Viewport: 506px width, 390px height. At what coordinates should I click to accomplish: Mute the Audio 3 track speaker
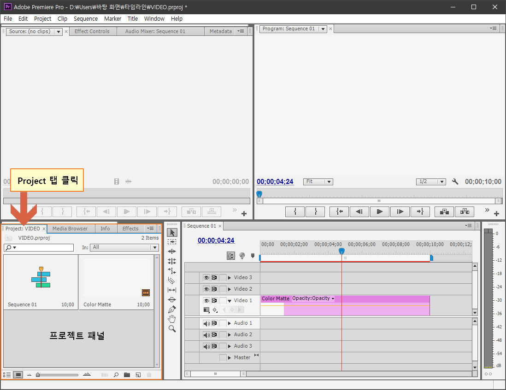[x=206, y=346]
